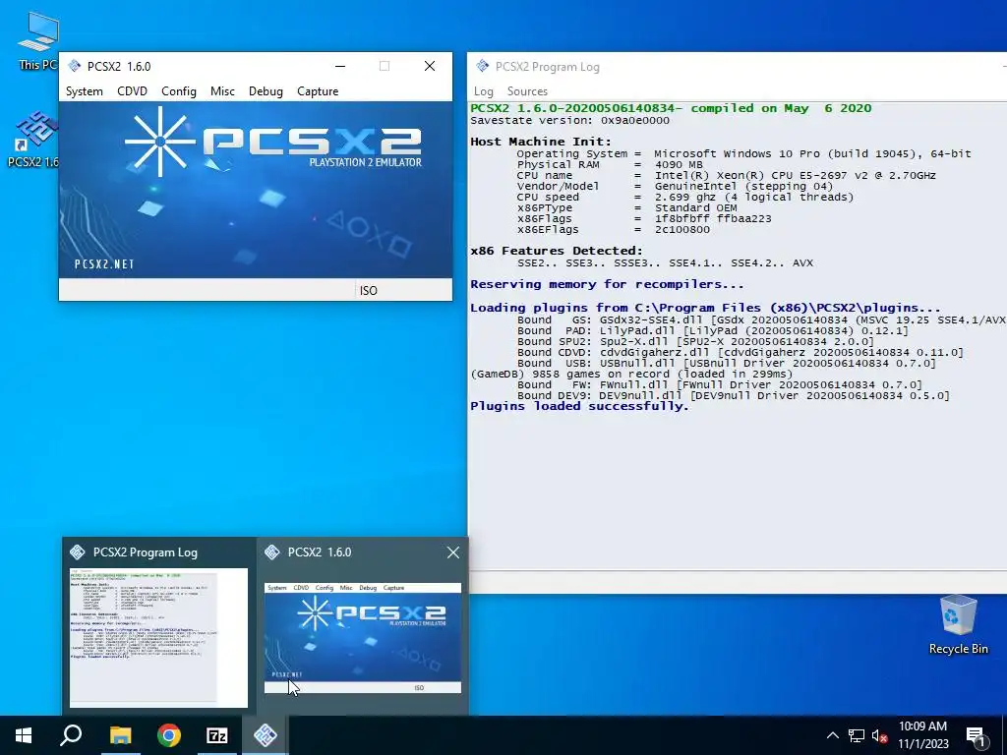Viewport: 1007px width, 755px height.
Task: Click the 'Reserving memory for recompilers...' log line
Action: (607, 284)
